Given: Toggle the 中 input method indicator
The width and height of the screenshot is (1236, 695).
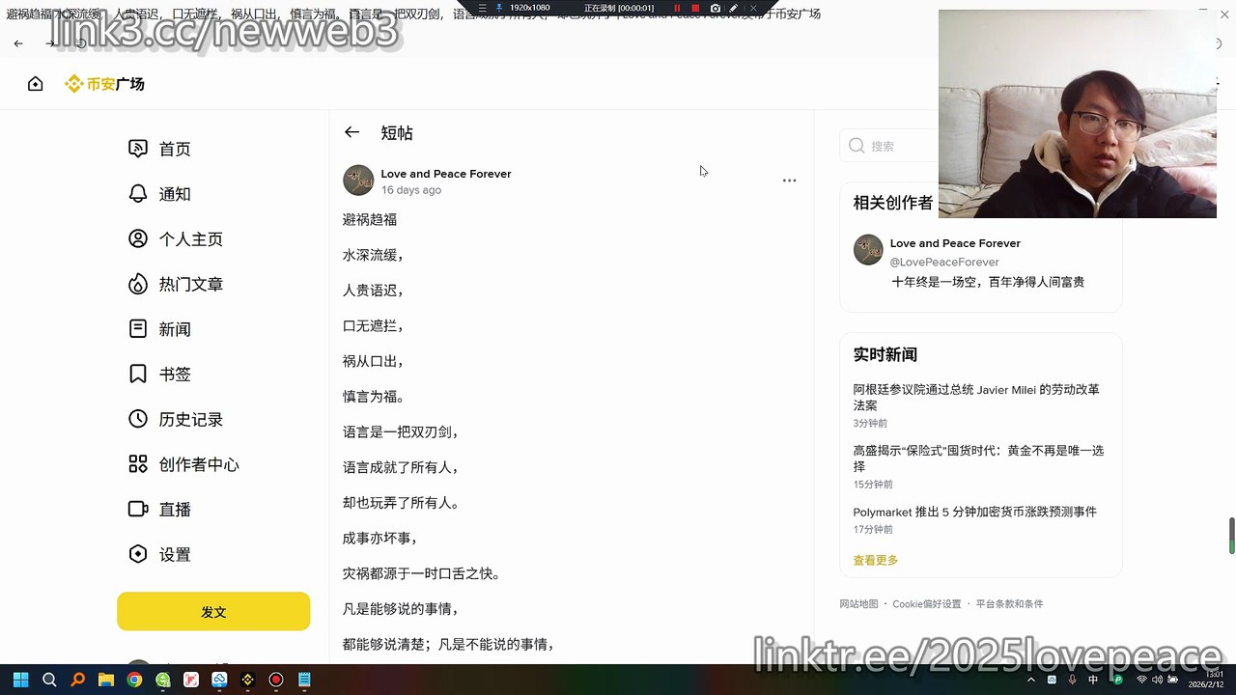Looking at the screenshot, I should click(1093, 680).
